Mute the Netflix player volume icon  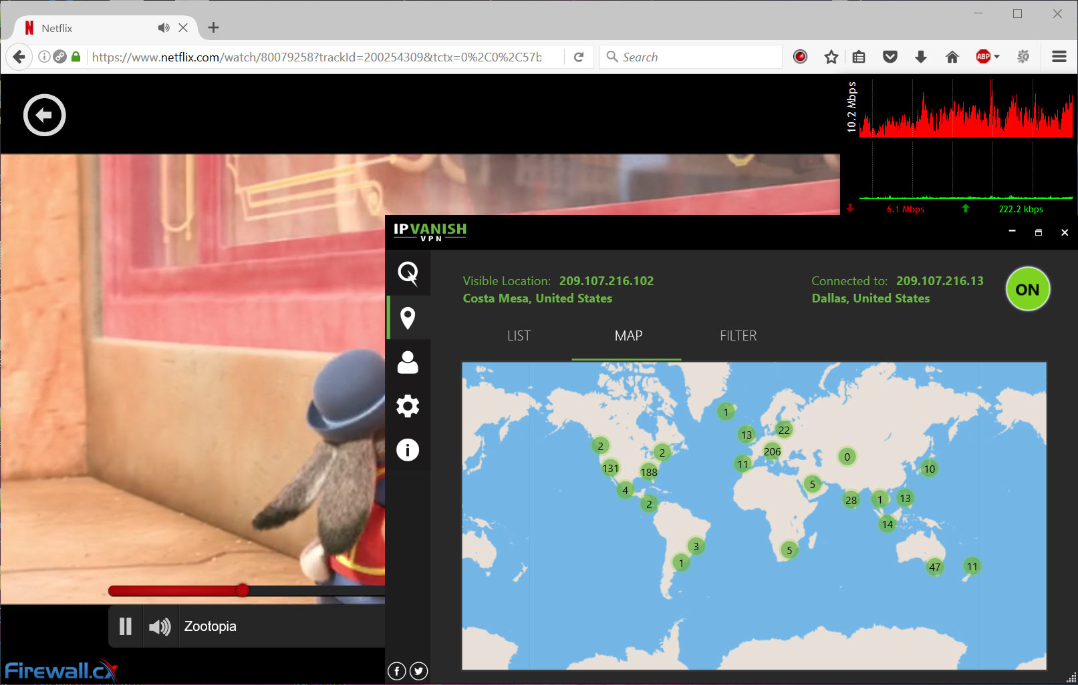click(160, 626)
